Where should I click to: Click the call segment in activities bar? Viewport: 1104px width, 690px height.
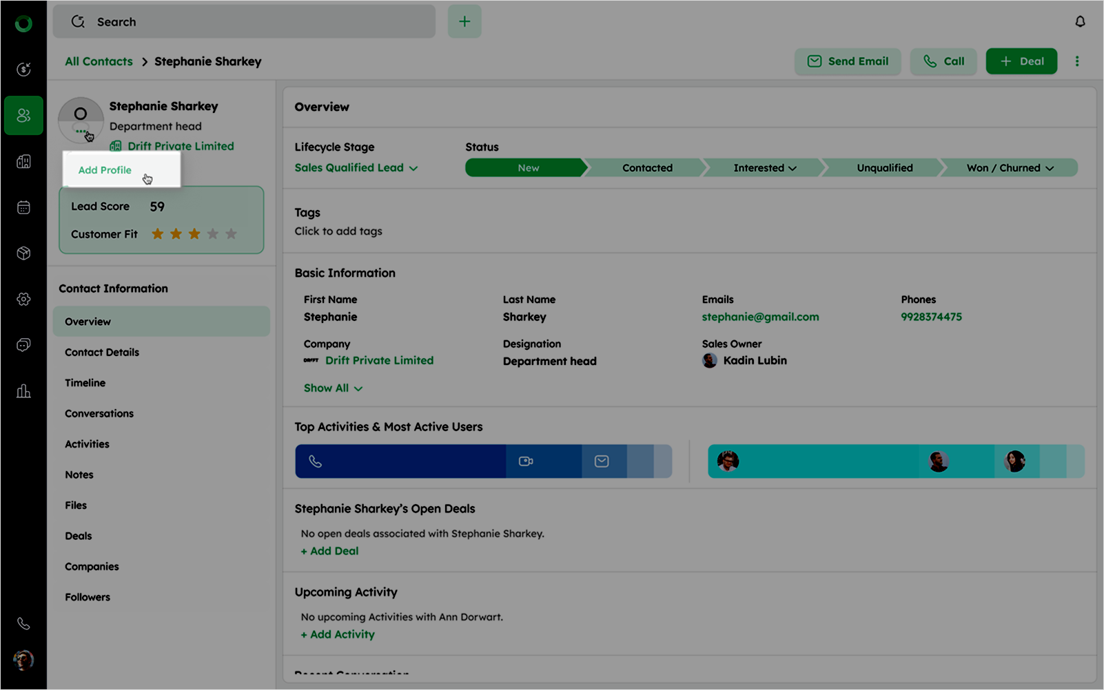(400, 461)
